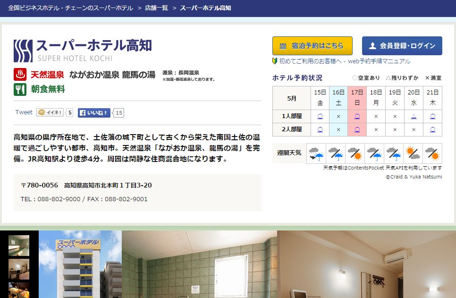The image size is (456, 298).
Task: Go to 店舗一覧 in the breadcrumb
Action: (x=156, y=8)
